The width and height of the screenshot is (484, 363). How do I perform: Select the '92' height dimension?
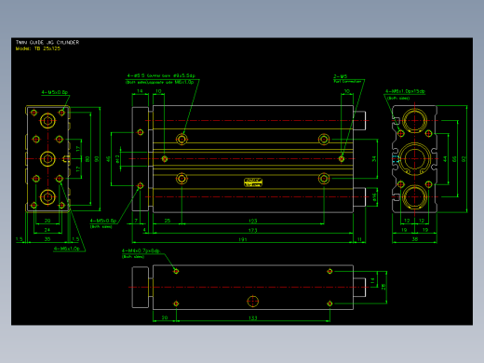click(464, 159)
